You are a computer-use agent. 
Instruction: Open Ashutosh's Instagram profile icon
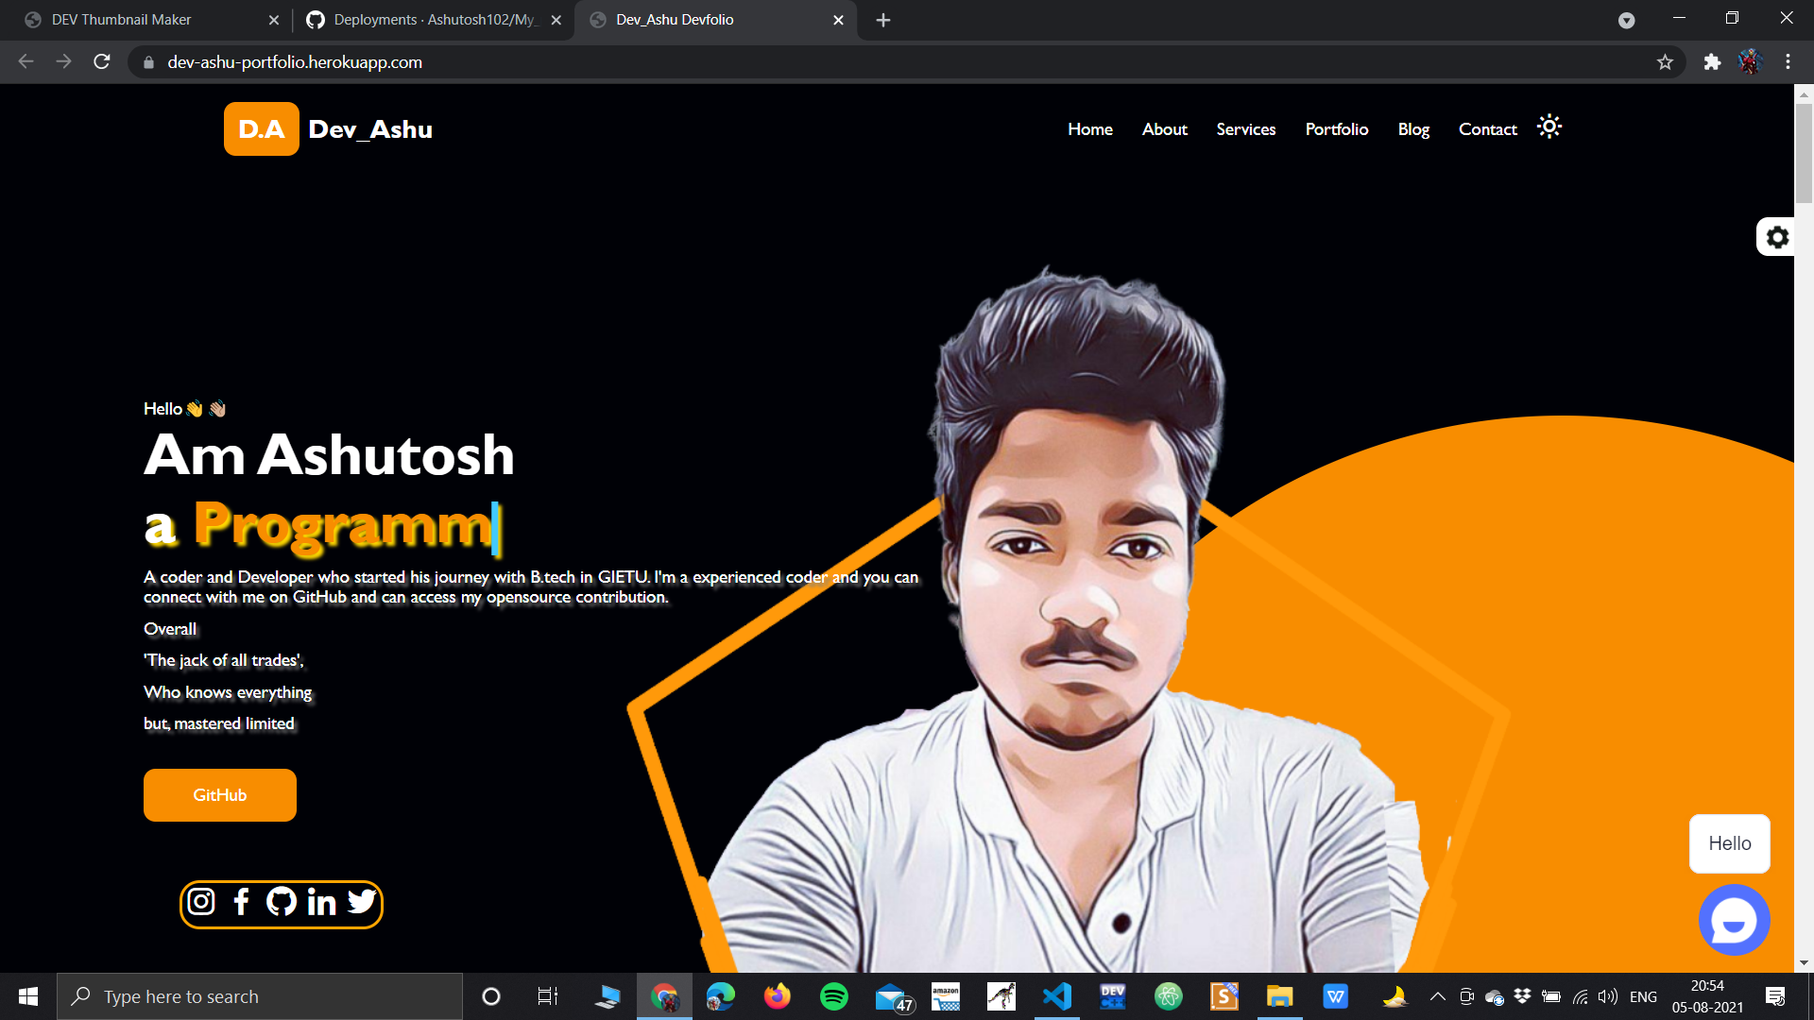[x=200, y=902]
